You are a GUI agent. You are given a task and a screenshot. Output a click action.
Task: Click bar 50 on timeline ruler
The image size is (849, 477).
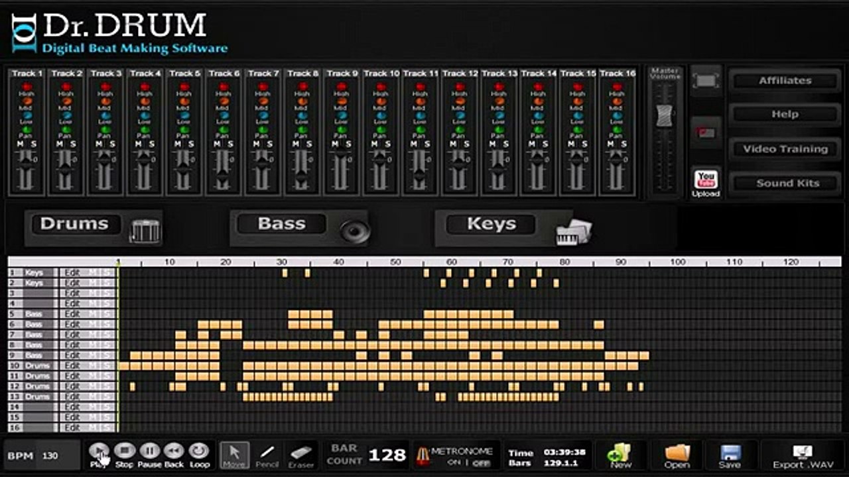(395, 262)
